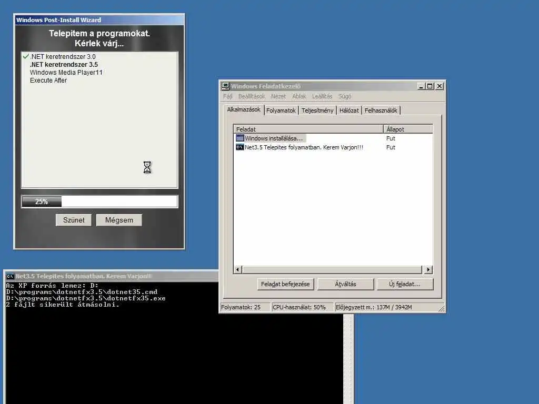This screenshot has height=404, width=539.
Task: Click the Fut status of Windows installálása
Action: click(391, 138)
